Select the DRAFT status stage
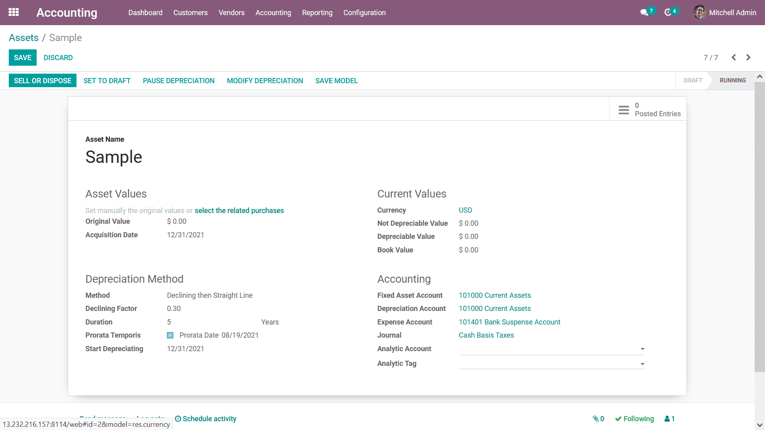 click(693, 80)
